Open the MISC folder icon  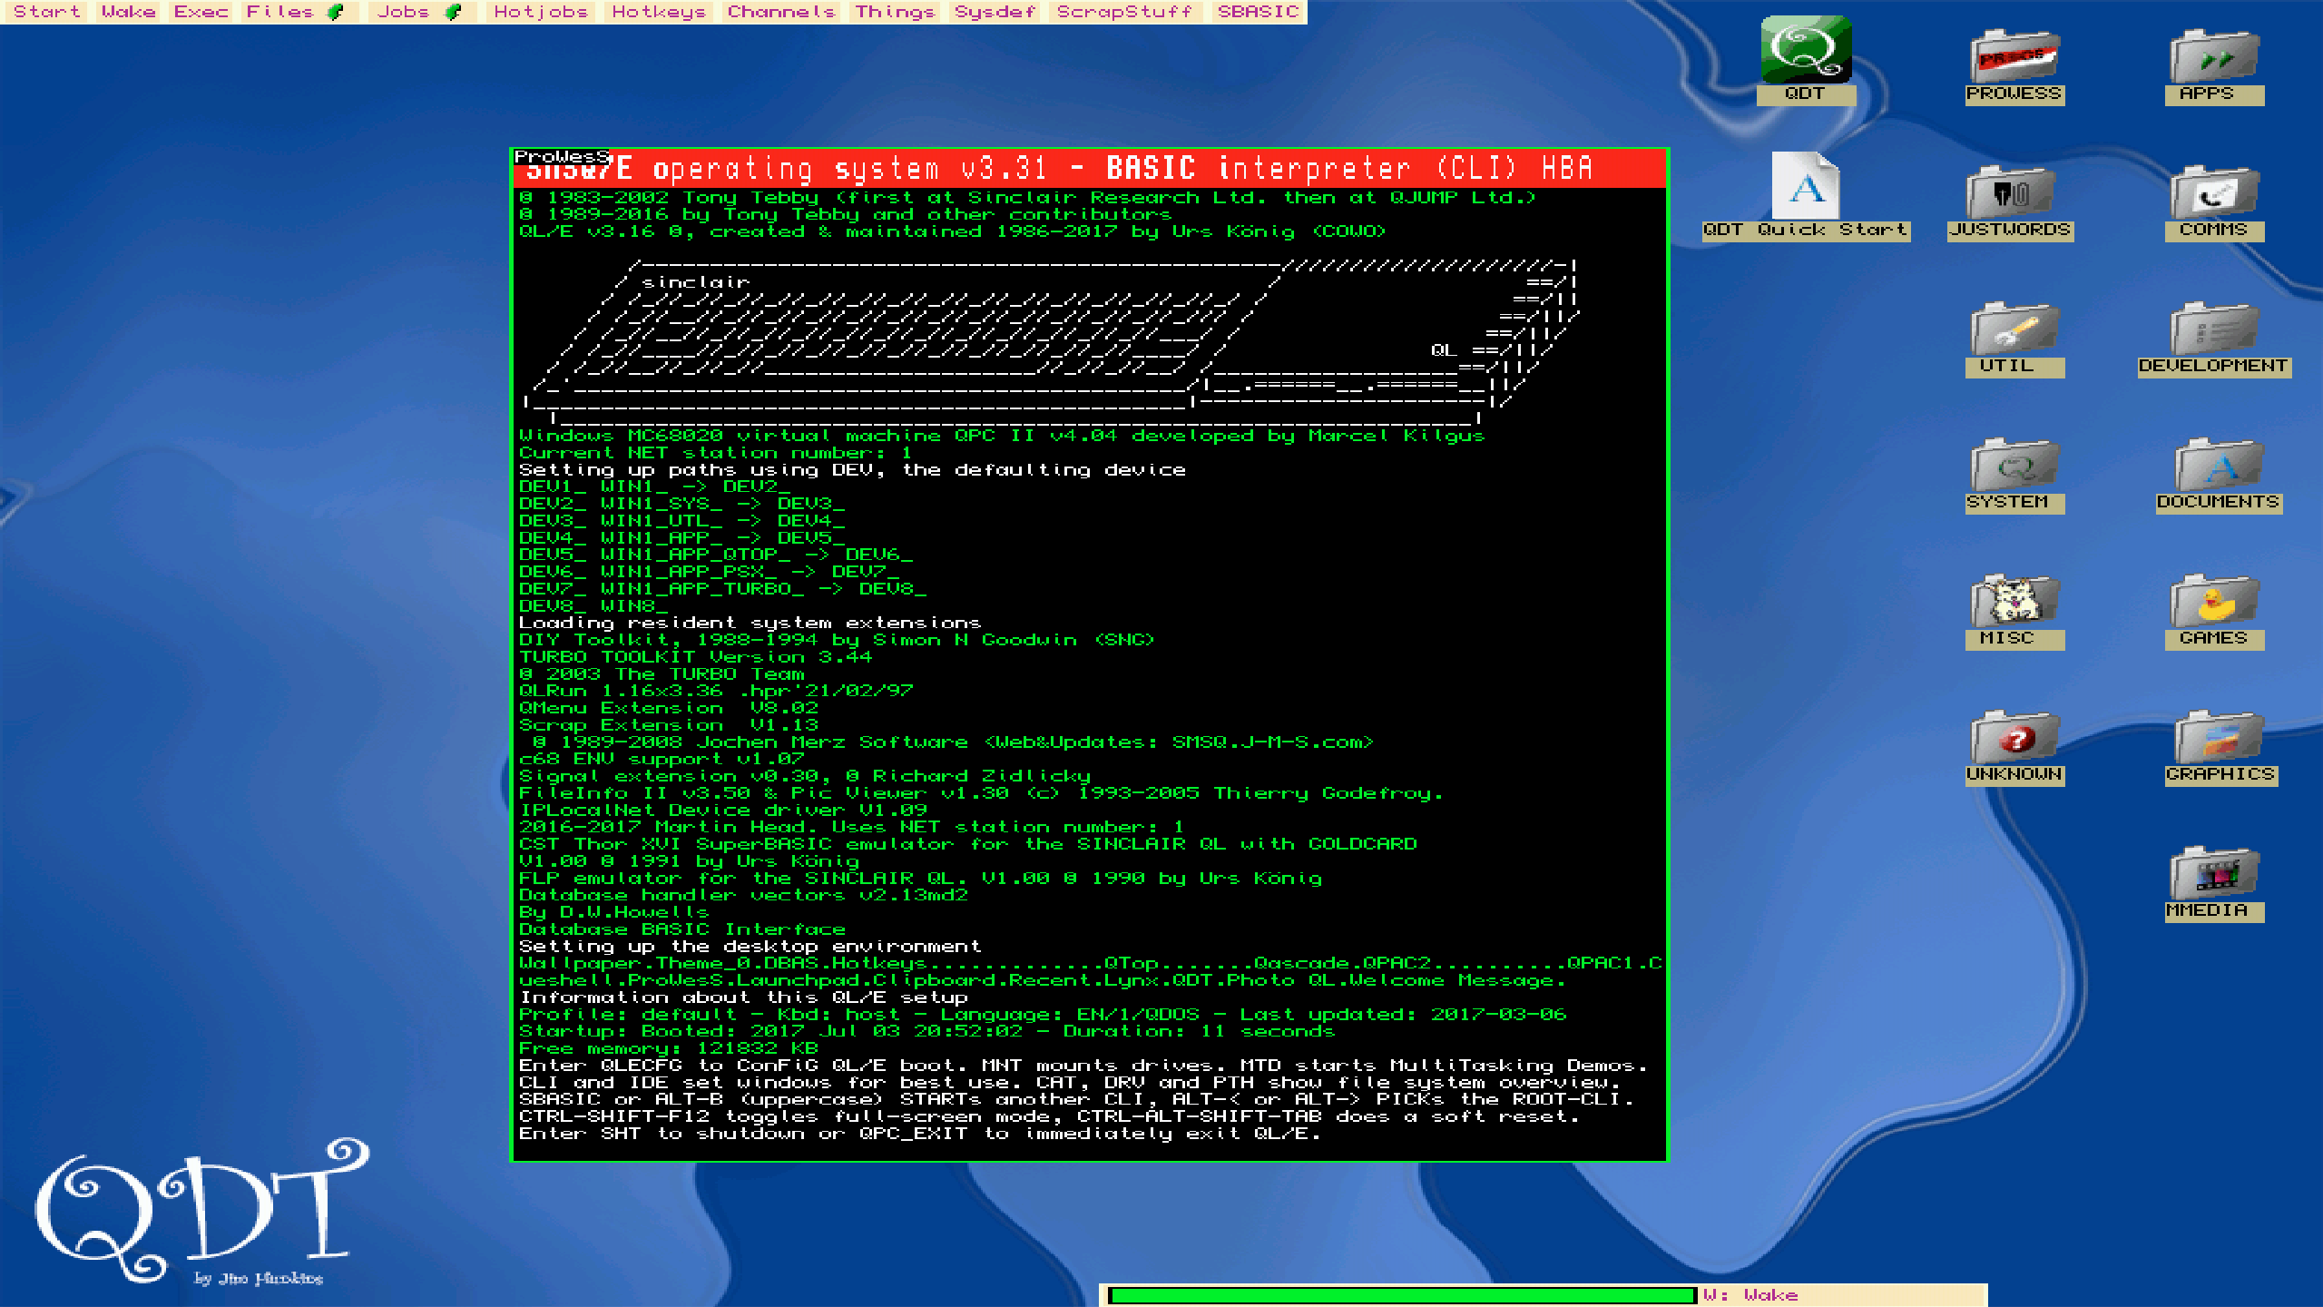click(2014, 601)
